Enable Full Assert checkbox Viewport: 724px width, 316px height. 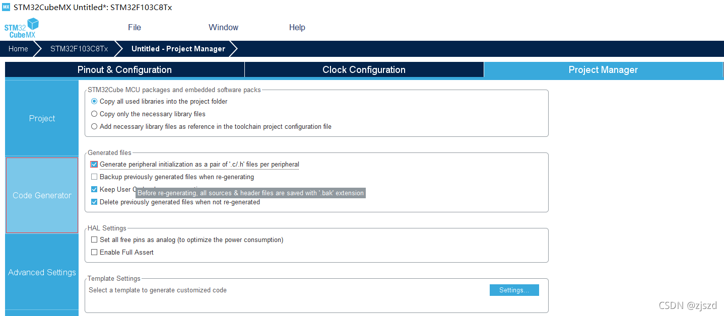pos(94,253)
